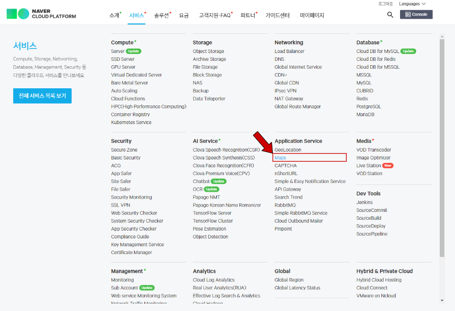Open the 가이드센터 menu
Screen dimensions: 455x311
277,15
